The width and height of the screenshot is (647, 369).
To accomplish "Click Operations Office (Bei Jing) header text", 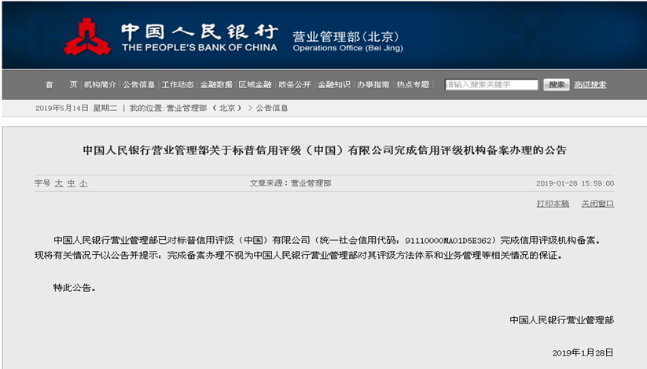I will coord(347,48).
